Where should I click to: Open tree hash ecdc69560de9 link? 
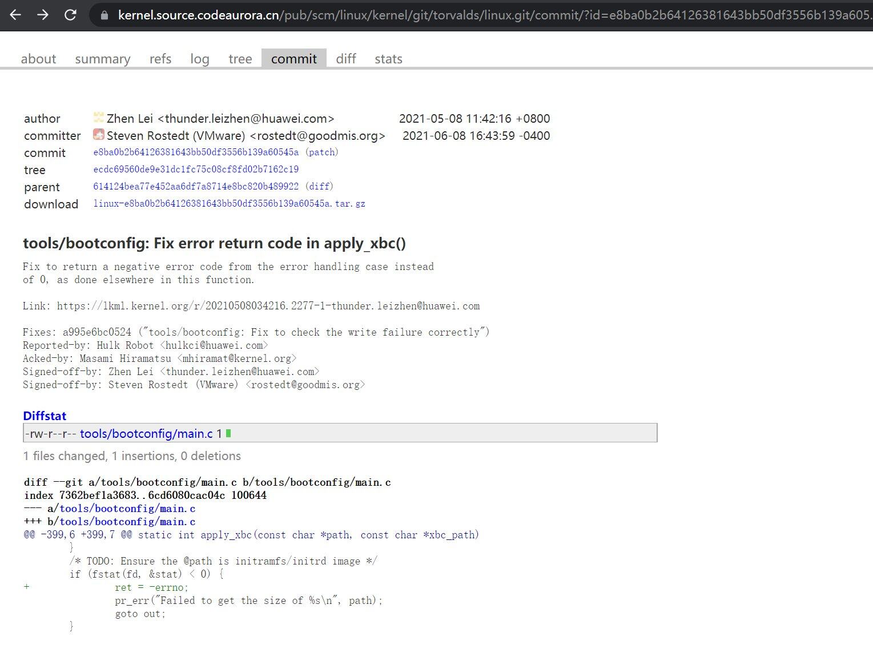(x=196, y=170)
